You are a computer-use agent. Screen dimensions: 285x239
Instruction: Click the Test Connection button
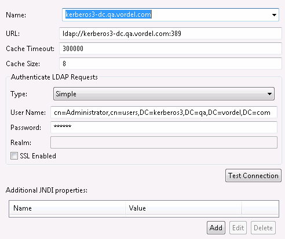(253, 176)
